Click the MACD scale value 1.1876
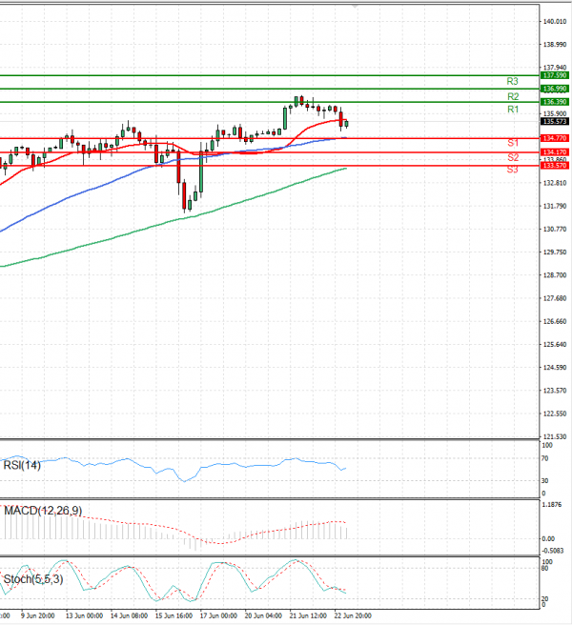Viewport: 572px width, 625px height. (x=552, y=505)
